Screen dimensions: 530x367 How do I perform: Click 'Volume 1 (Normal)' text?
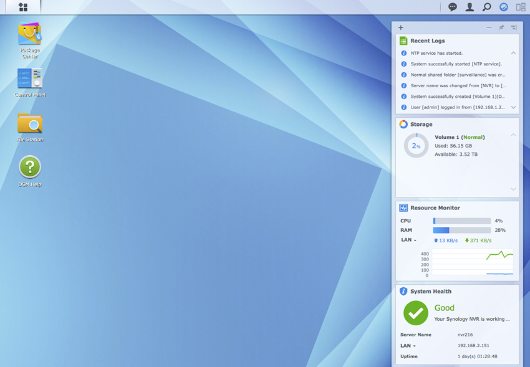coord(460,138)
